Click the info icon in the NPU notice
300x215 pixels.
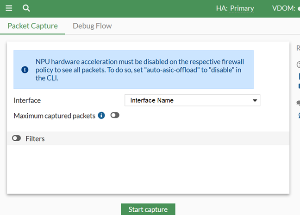[25, 70]
